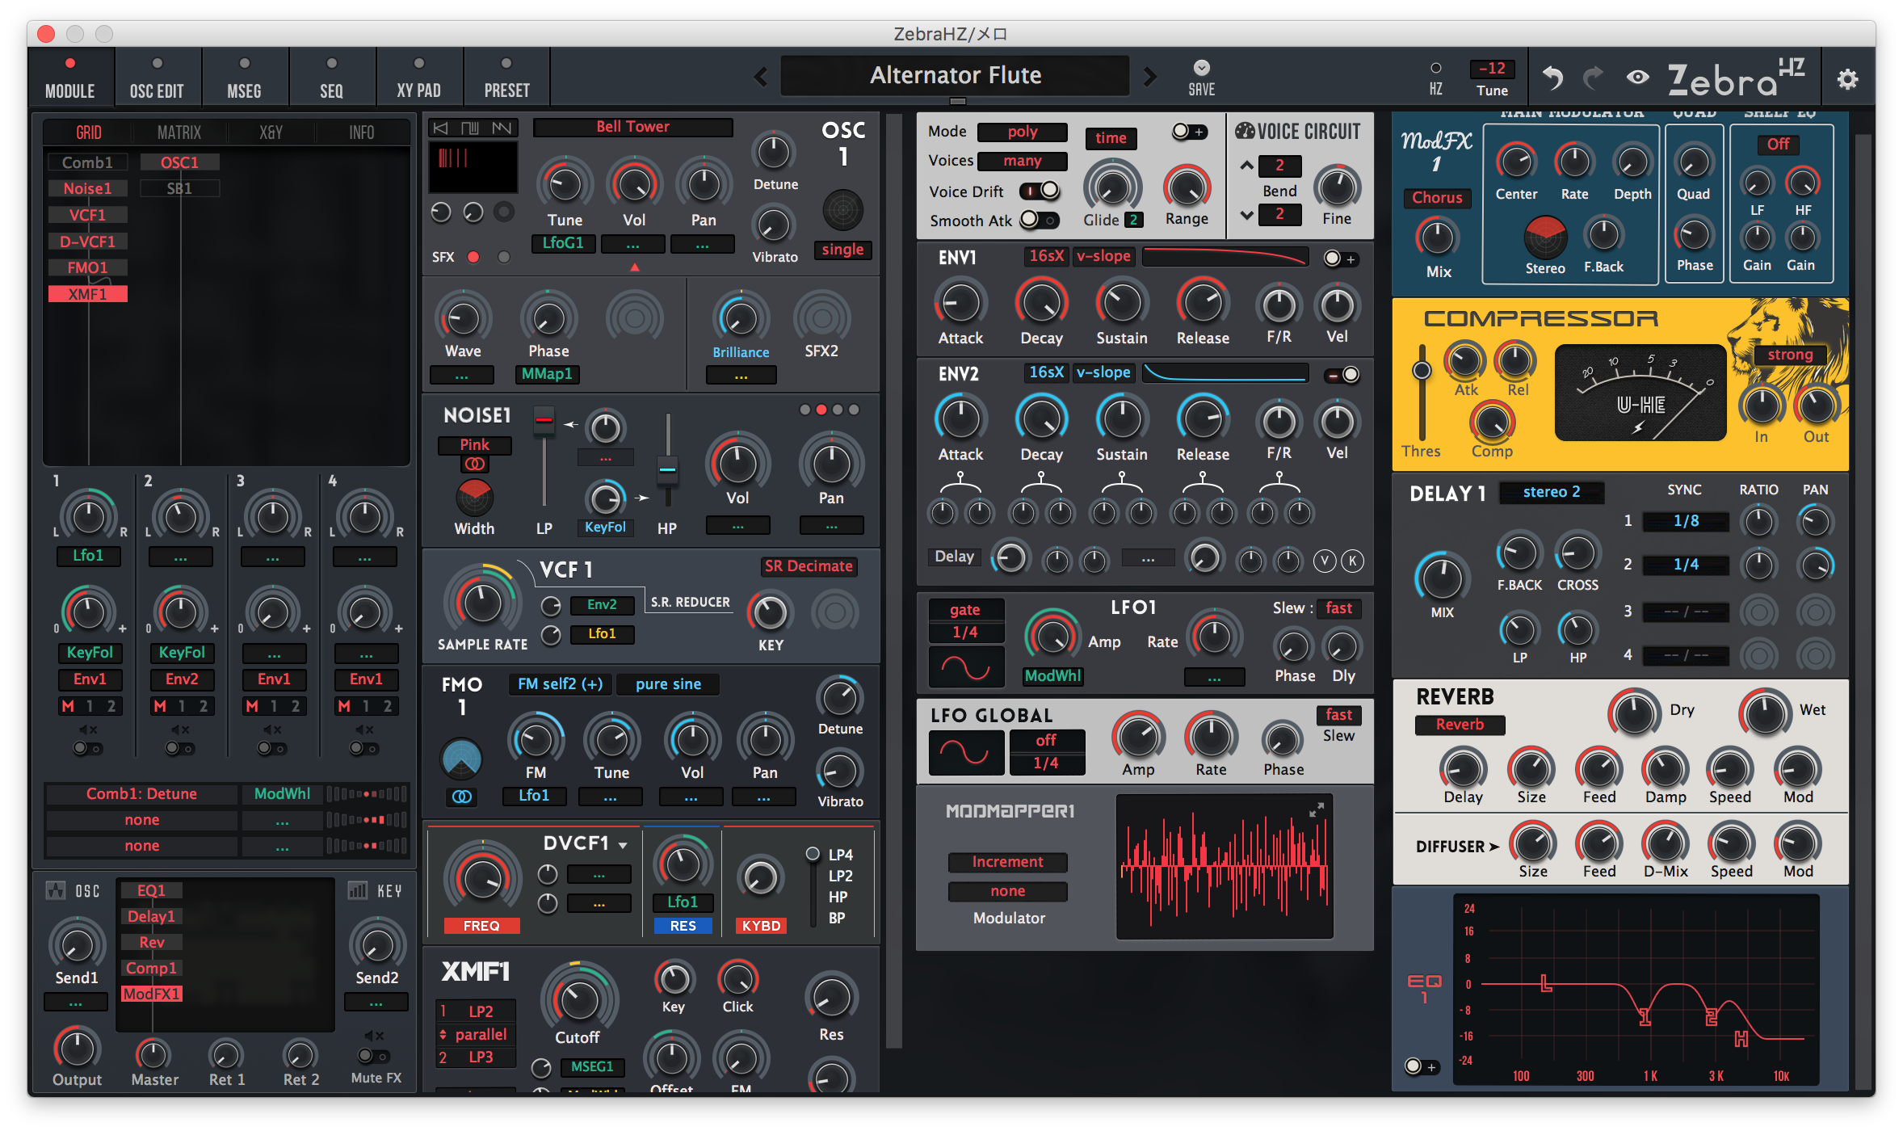Click the OSC keyboard icon in FX panel

56,890
